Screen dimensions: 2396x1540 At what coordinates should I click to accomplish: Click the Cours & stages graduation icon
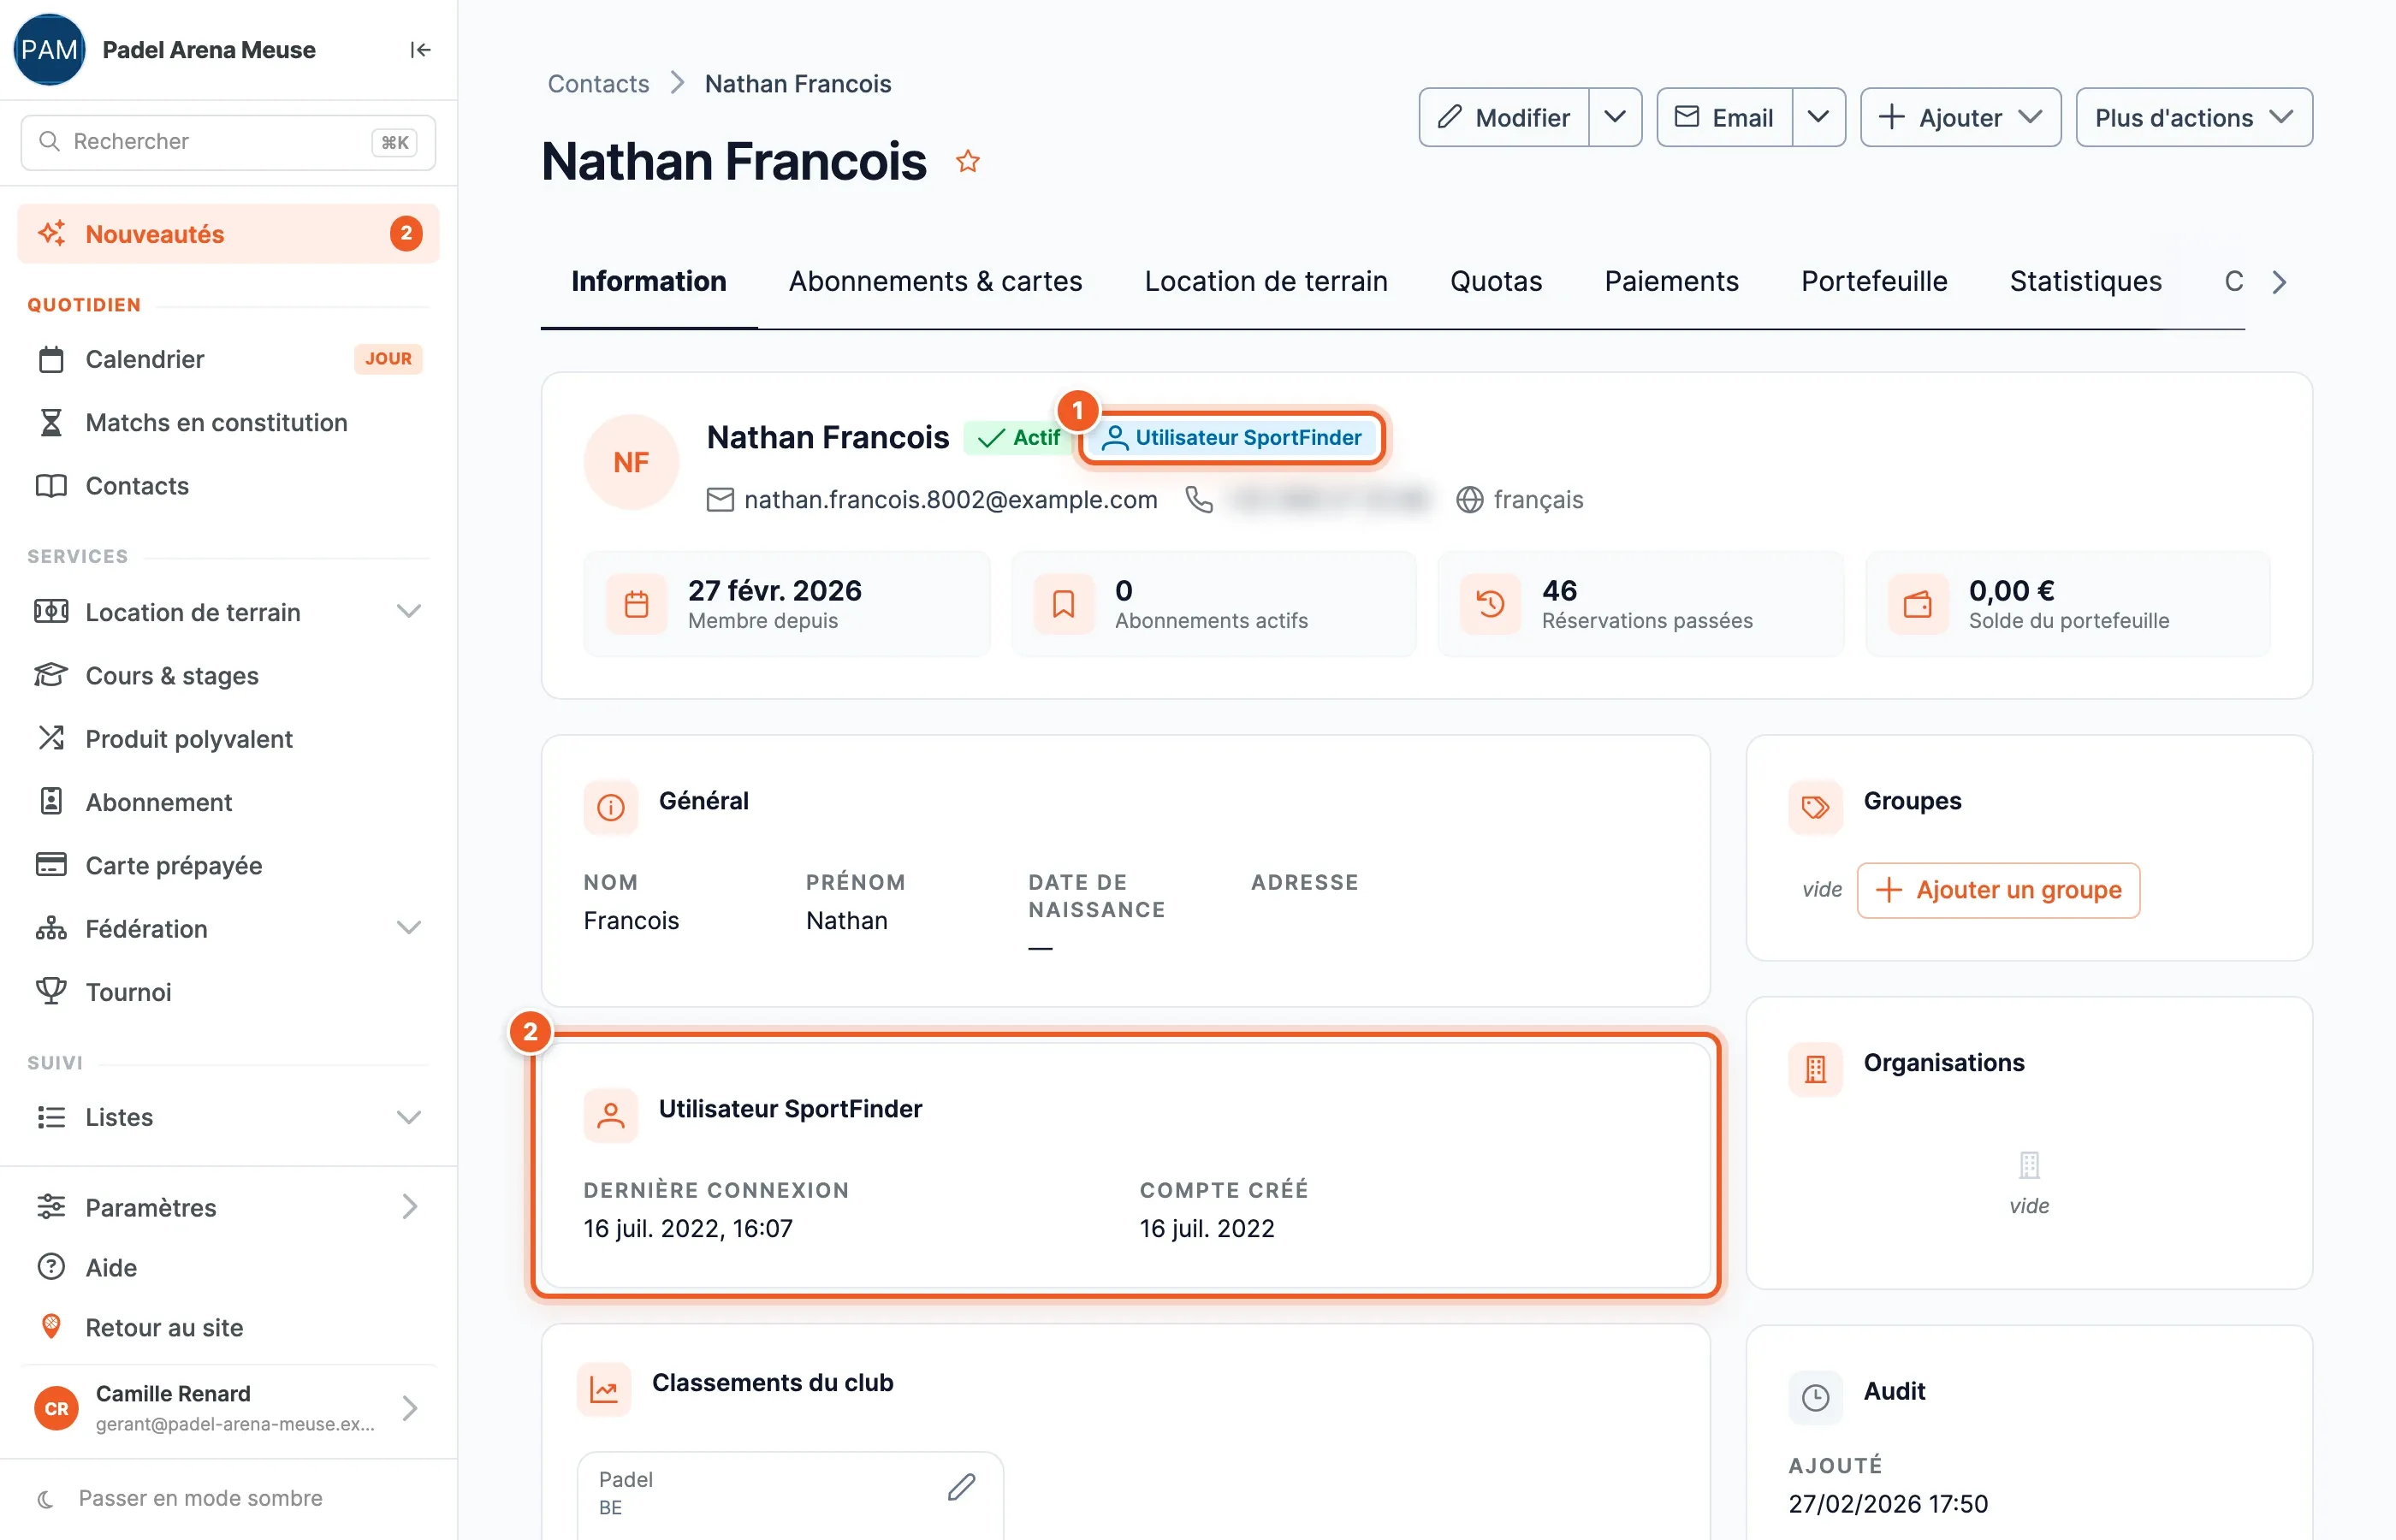point(51,675)
